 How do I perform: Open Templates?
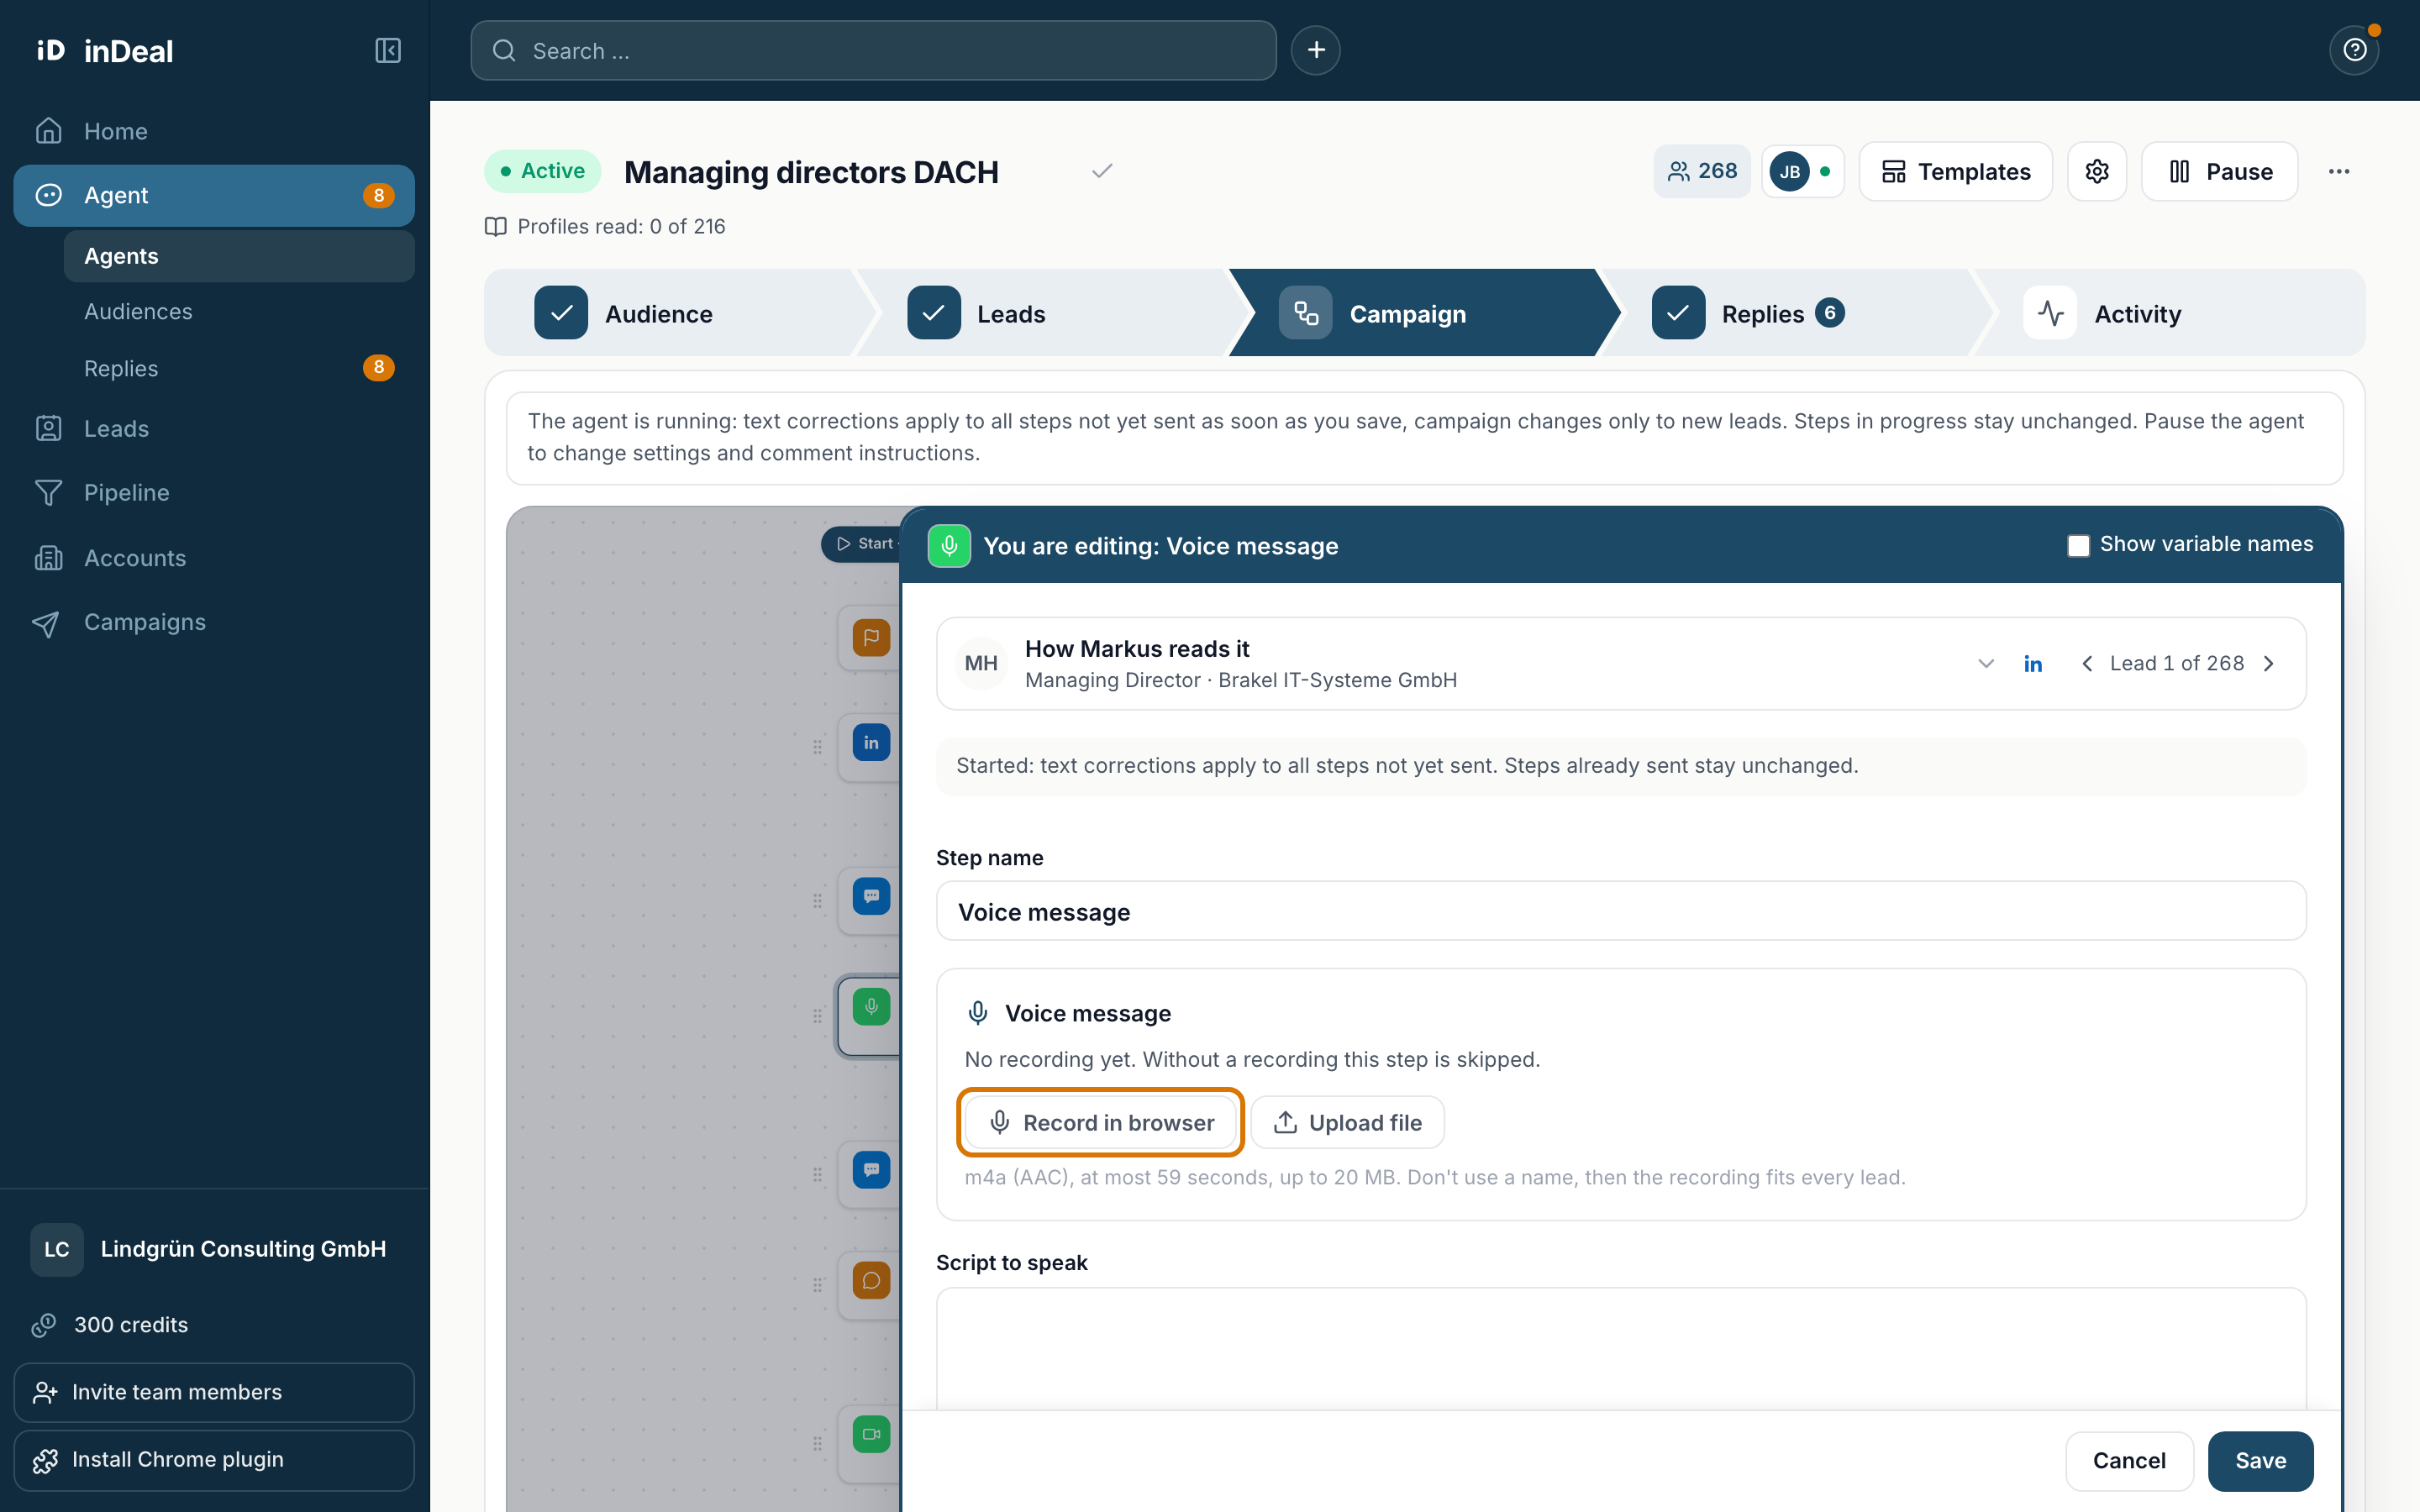1955,171
